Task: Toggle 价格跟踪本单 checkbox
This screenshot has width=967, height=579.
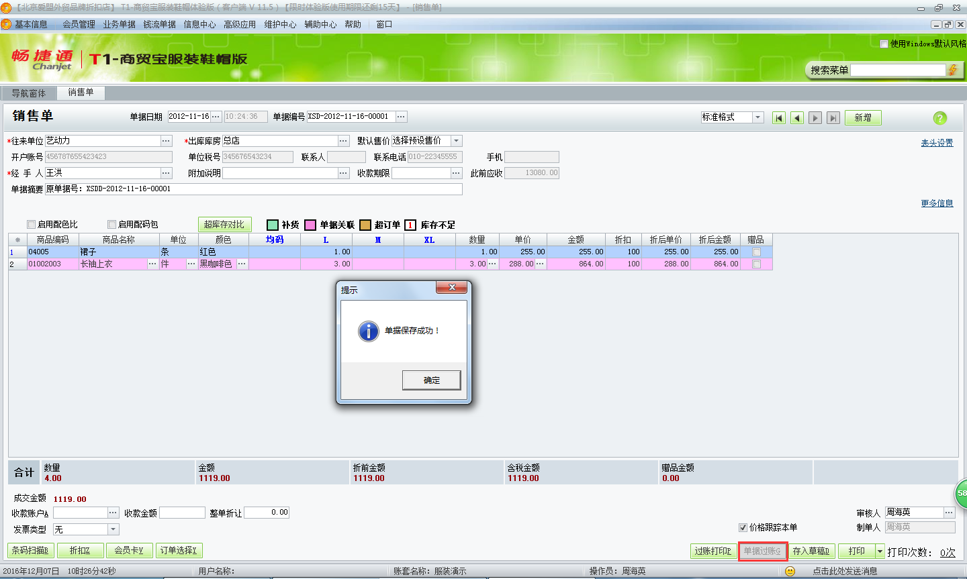Action: coord(743,527)
